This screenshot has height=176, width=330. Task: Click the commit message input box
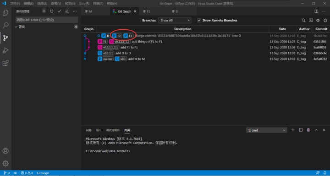point(47,20)
